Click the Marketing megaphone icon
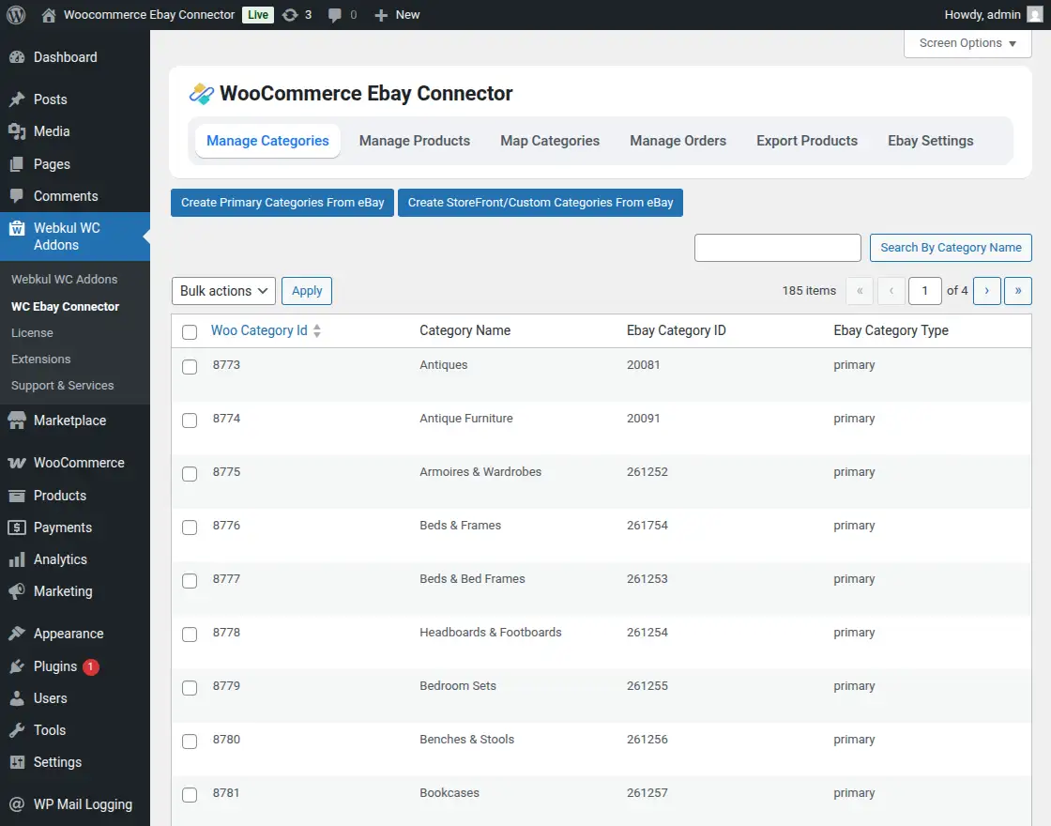1051x826 pixels. pyautogui.click(x=17, y=591)
